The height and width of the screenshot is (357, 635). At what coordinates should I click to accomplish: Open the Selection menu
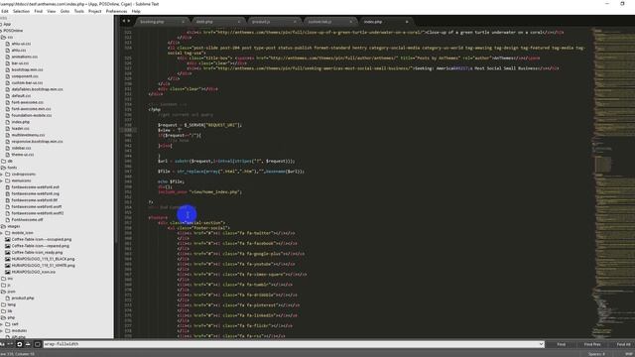pyautogui.click(x=21, y=11)
